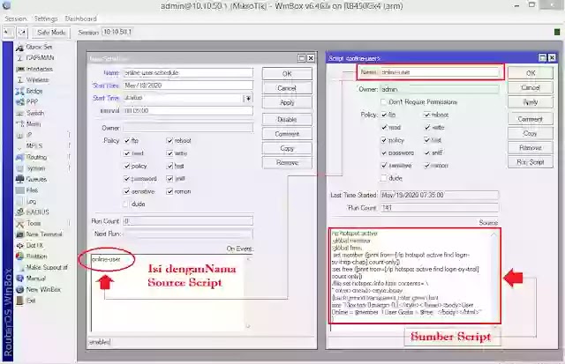Open the Quick Set sidebar icon
Image resolution: width=565 pixels, height=364 pixels.
click(19, 47)
